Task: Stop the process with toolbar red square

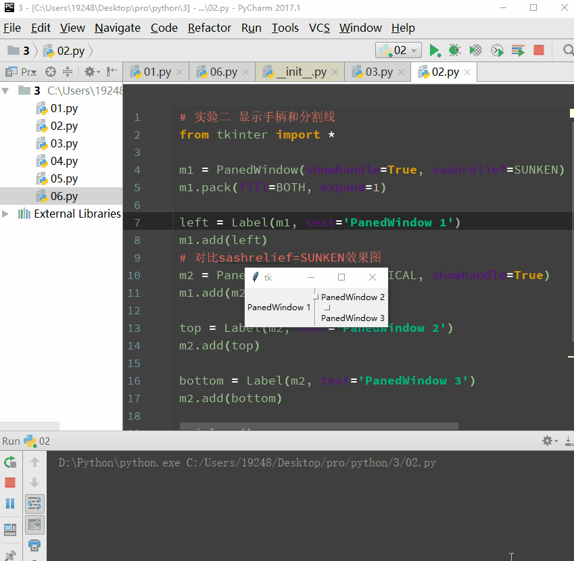Action: pos(539,50)
